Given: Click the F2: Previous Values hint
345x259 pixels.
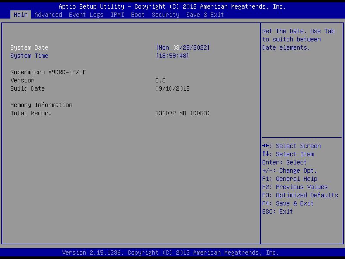Looking at the screenshot, I should click(x=295, y=187).
